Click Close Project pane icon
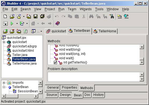Screen dimensions: 149x105 tap(19, 31)
